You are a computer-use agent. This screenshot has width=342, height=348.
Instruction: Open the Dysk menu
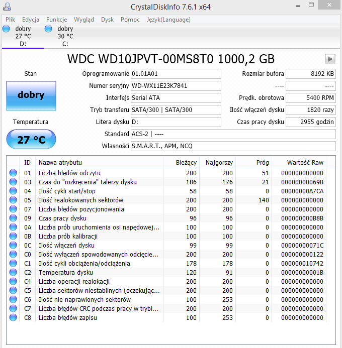[x=108, y=20]
